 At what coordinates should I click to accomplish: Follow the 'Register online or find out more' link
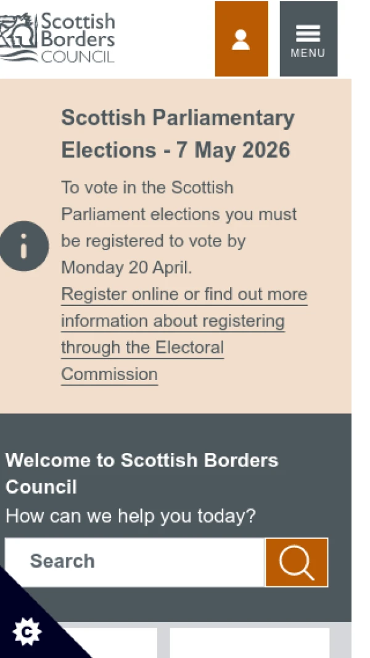point(184,294)
